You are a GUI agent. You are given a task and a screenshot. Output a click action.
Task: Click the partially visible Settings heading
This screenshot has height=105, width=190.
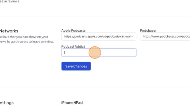click(x=7, y=103)
